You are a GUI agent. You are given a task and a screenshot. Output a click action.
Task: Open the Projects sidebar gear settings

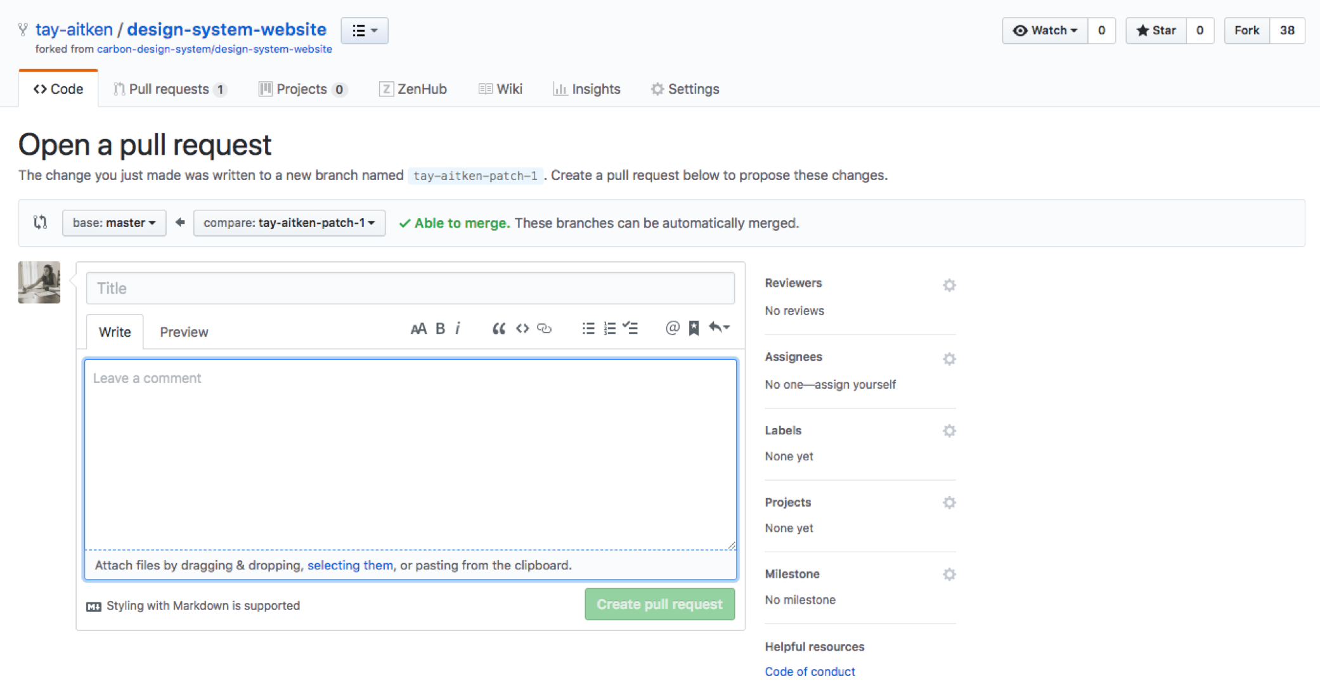tap(949, 503)
